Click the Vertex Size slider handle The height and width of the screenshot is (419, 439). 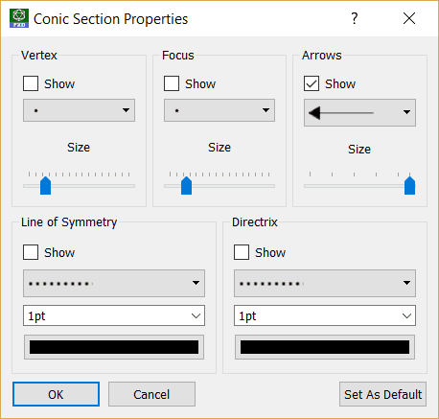(46, 185)
